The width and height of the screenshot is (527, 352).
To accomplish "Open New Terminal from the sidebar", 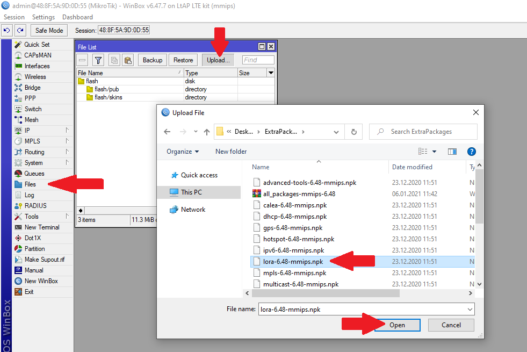I will 42,227.
